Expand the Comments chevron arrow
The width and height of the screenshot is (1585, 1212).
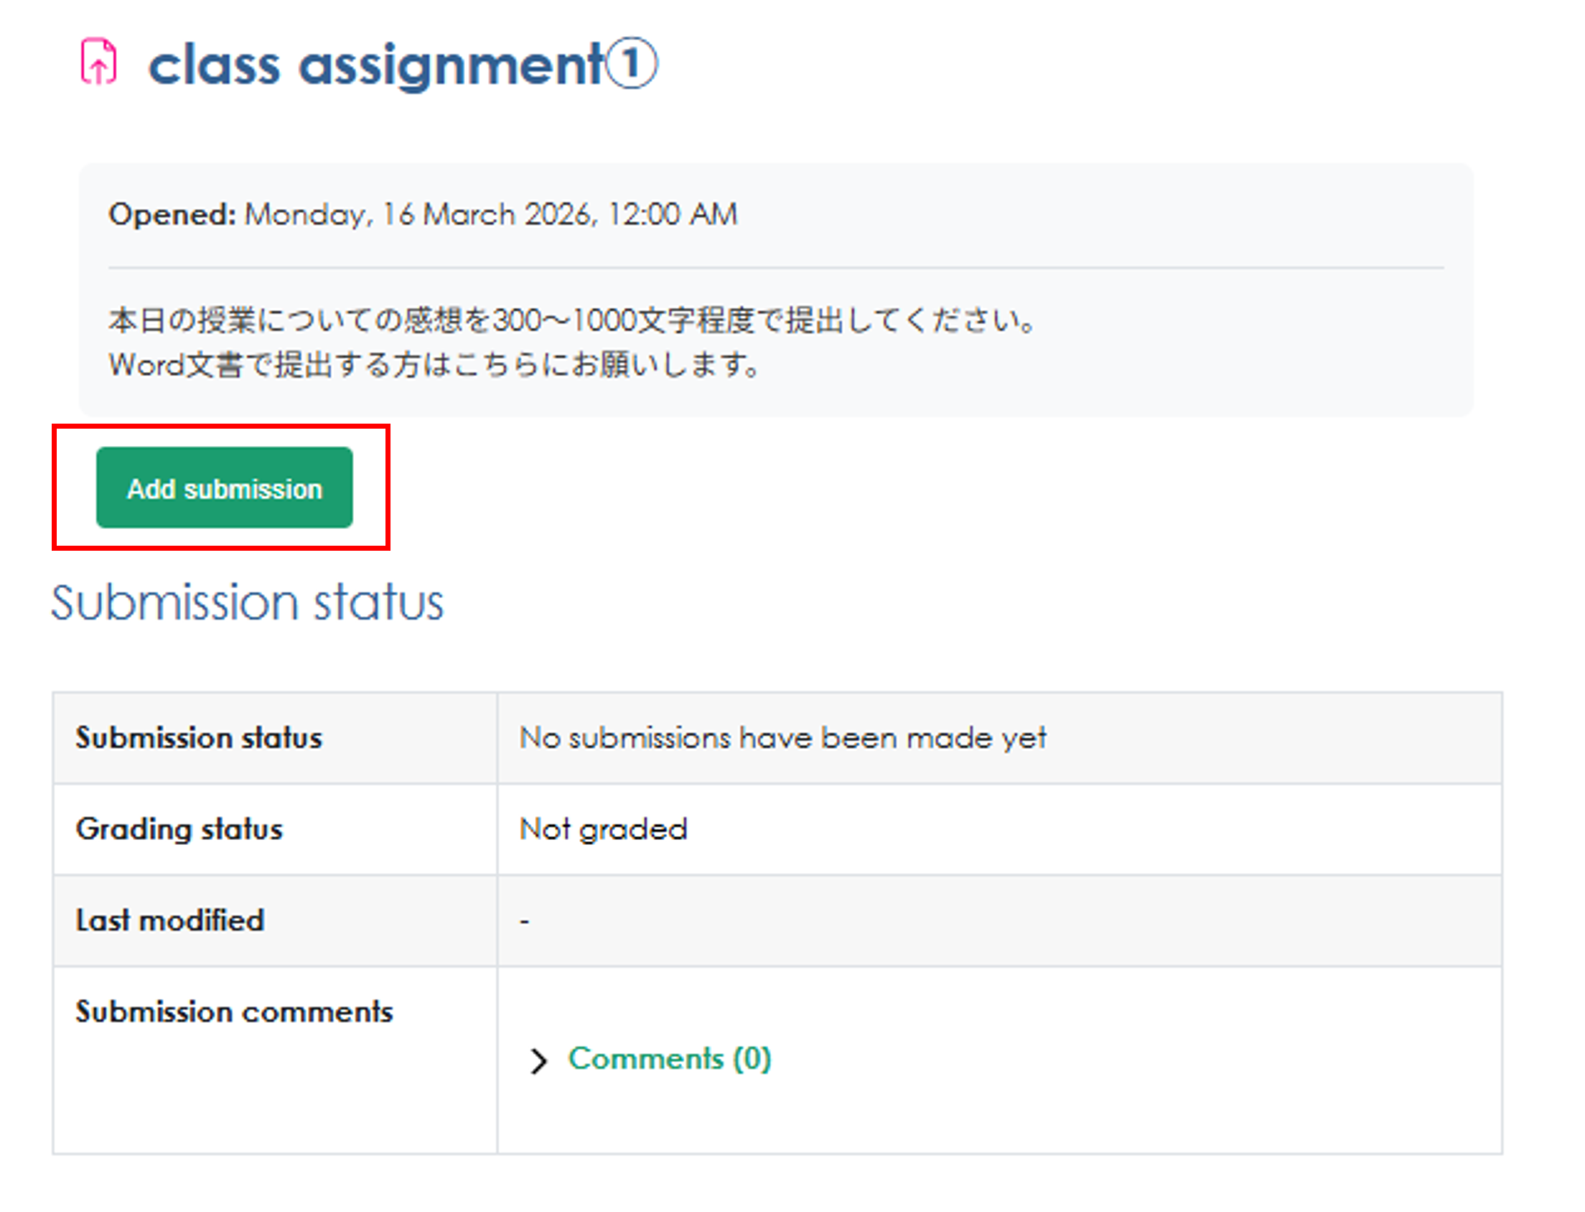[538, 1061]
